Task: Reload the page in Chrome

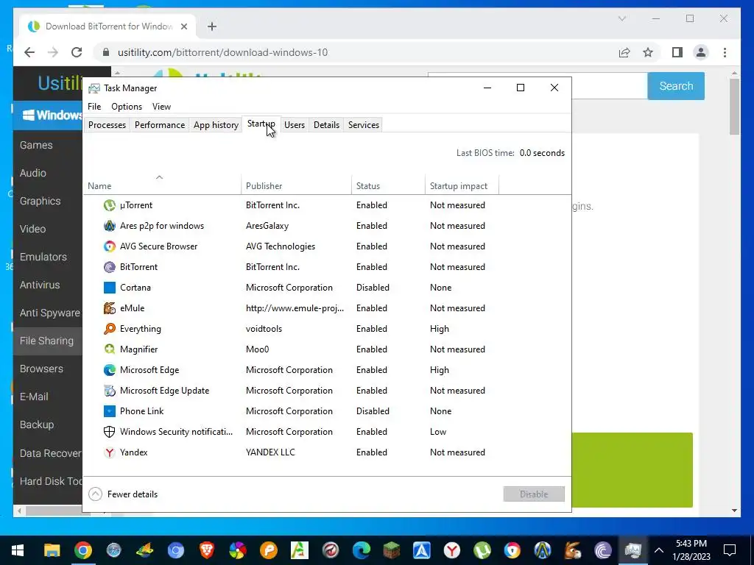Action: pyautogui.click(x=77, y=52)
